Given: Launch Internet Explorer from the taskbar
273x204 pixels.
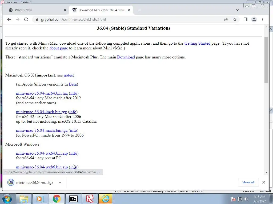Looking at the screenshot, I should [x=106, y=199].
